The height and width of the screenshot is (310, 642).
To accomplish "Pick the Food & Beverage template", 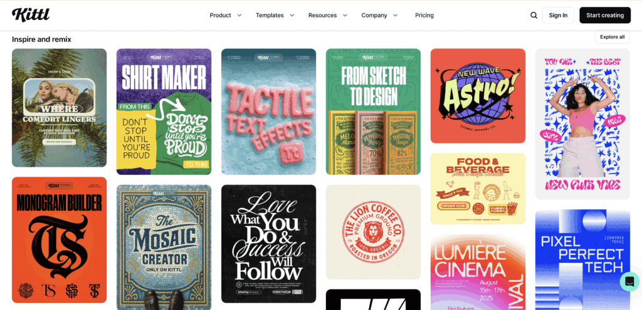I will coord(478,189).
